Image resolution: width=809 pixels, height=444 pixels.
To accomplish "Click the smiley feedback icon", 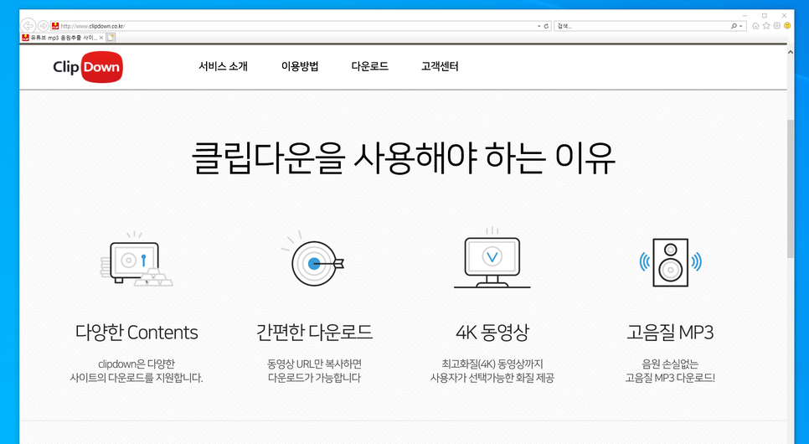I will [x=787, y=26].
